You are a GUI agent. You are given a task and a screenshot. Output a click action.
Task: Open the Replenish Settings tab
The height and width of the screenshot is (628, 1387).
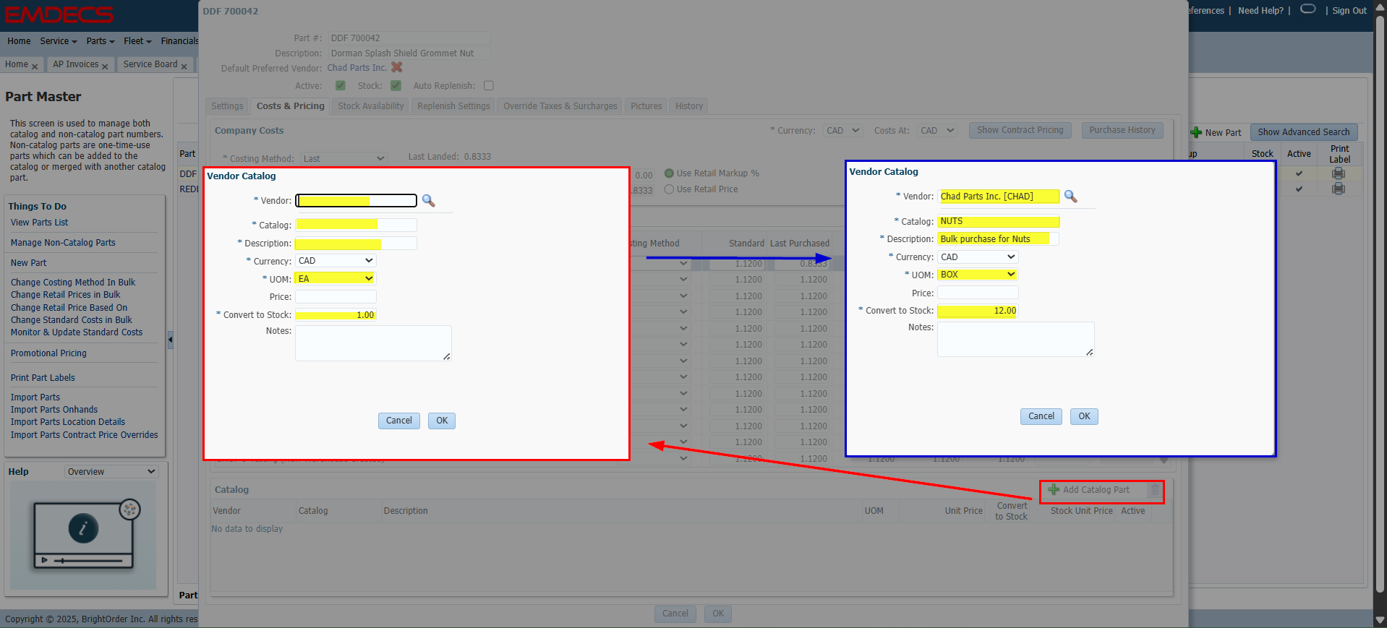[x=453, y=106]
